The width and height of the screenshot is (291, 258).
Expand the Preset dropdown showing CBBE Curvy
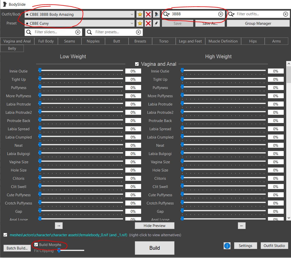[x=79, y=23]
